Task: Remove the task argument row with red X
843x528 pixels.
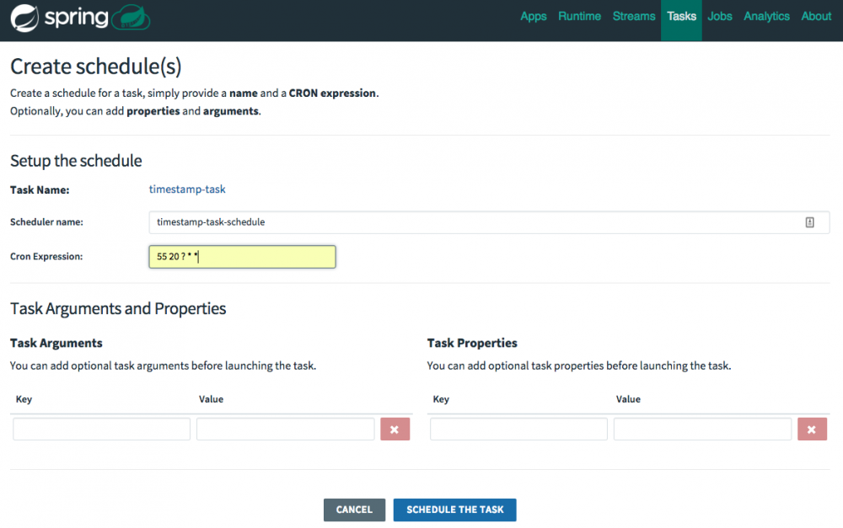Action: (395, 429)
